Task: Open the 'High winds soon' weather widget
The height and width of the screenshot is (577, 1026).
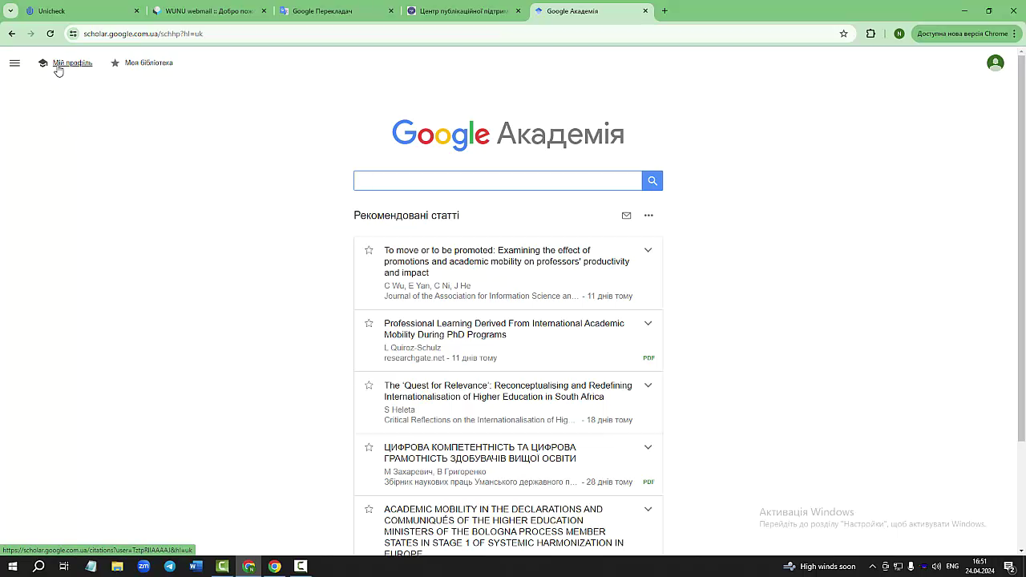Action: pyautogui.click(x=819, y=566)
